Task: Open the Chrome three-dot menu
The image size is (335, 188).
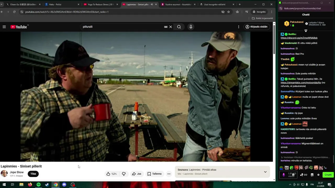Action: coord(272,12)
